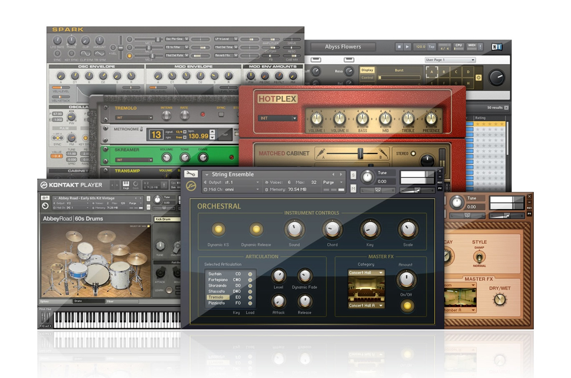The image size is (571, 378).
Task: Select the Staccato articulation in the list
Action: 216,291
